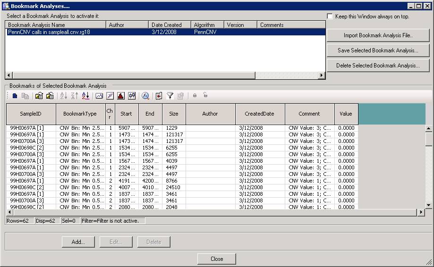Open the fx function calculator icon
Screen dimensions: 434x267
point(145,96)
